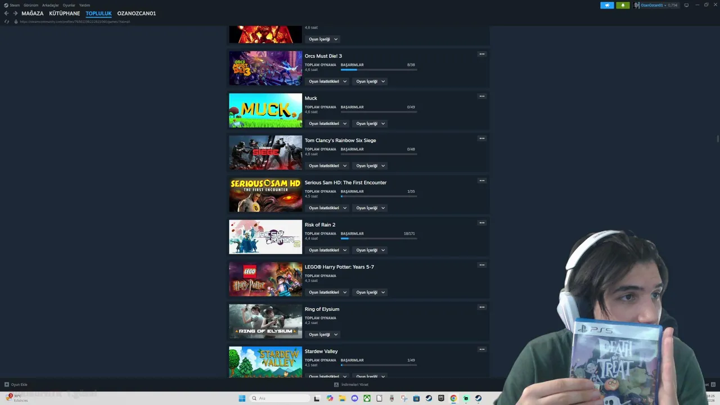Switch to the TOPLULUK tab
The width and height of the screenshot is (720, 405).
tap(98, 13)
